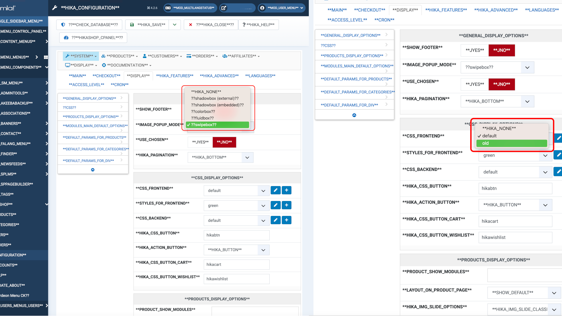Set USE_CHOSEN to JYES in left panel

[x=200, y=142]
